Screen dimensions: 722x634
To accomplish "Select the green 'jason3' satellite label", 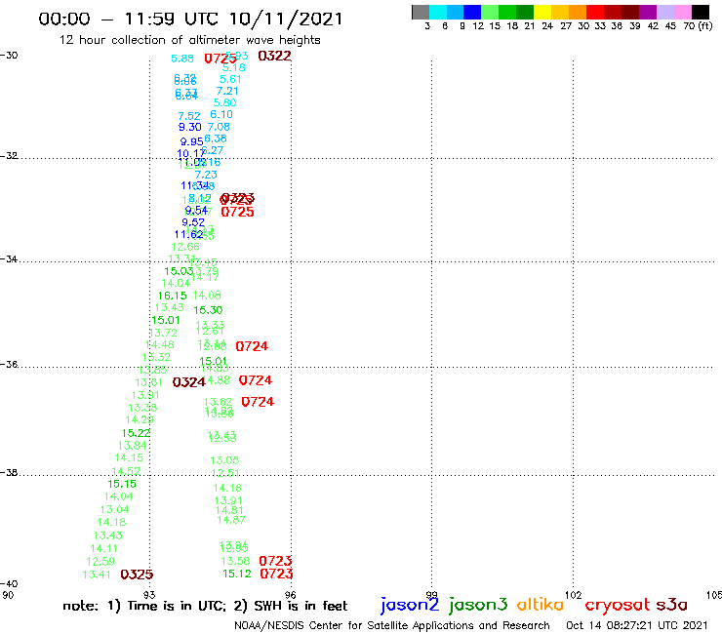I will pos(478,605).
